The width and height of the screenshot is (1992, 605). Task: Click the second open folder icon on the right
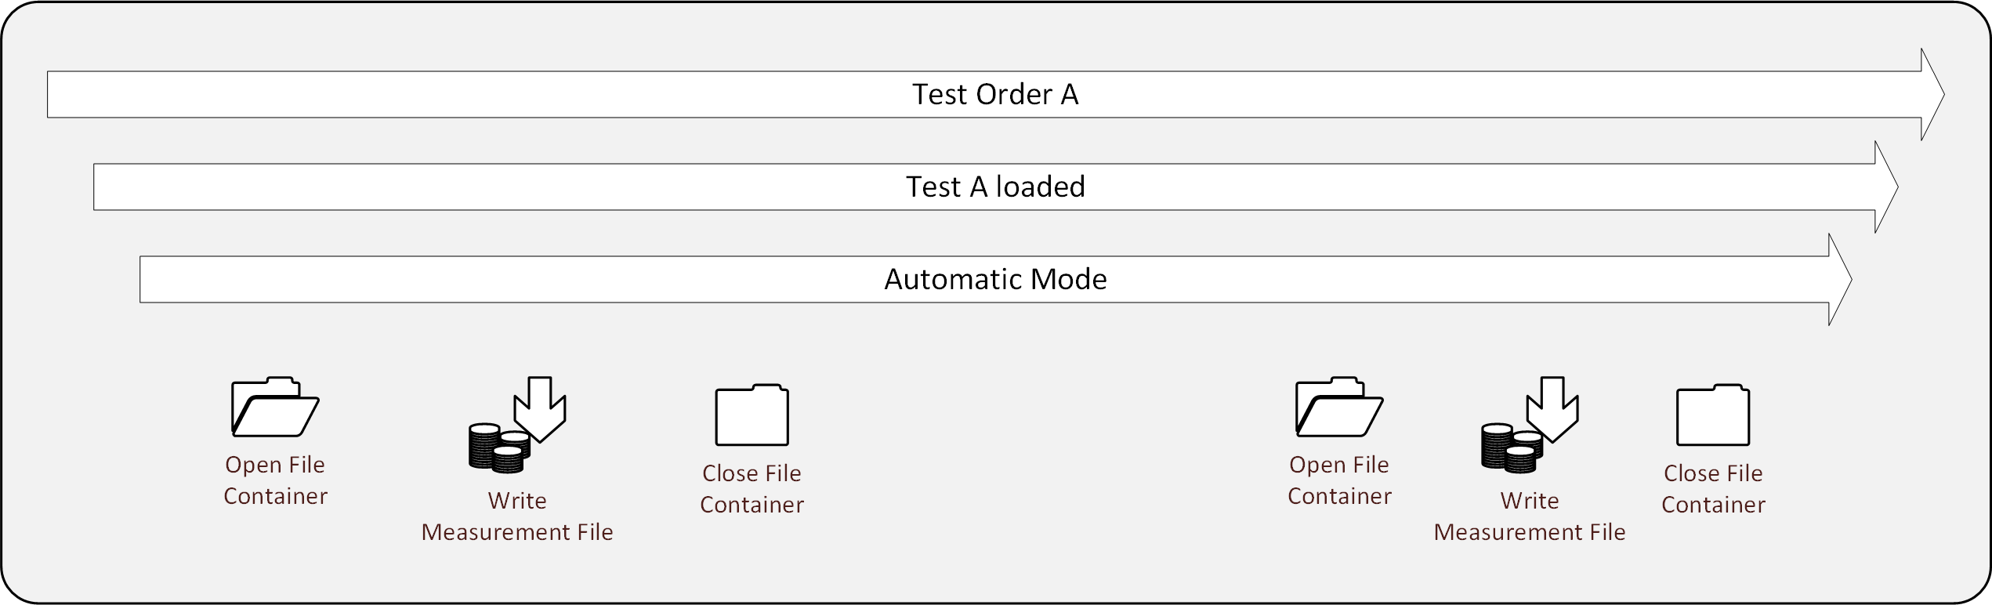1339,407
